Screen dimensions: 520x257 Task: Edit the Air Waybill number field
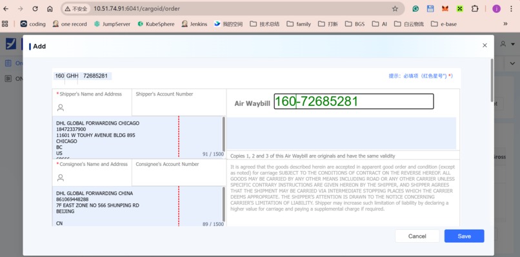[354, 101]
